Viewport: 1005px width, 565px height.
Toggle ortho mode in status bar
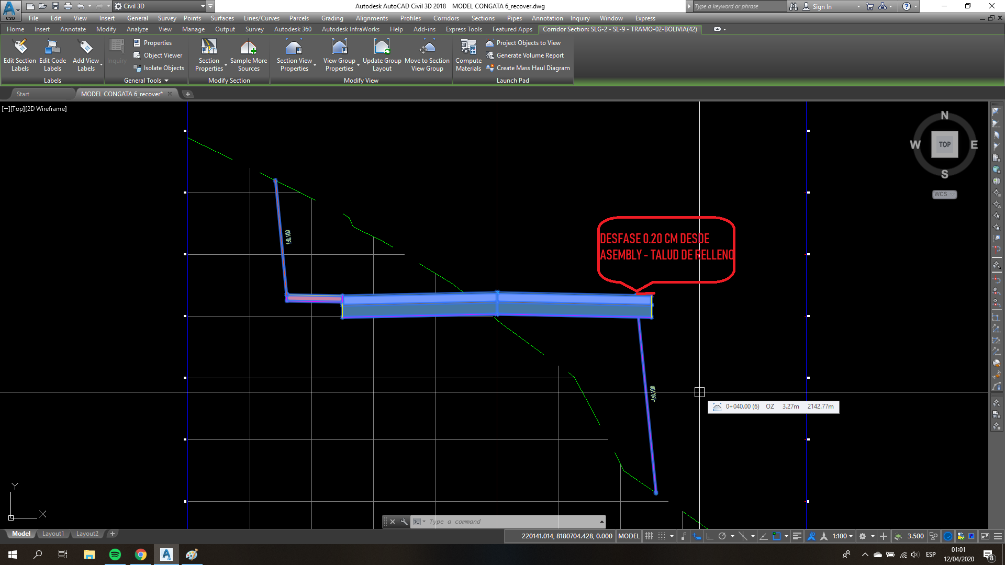(x=710, y=536)
